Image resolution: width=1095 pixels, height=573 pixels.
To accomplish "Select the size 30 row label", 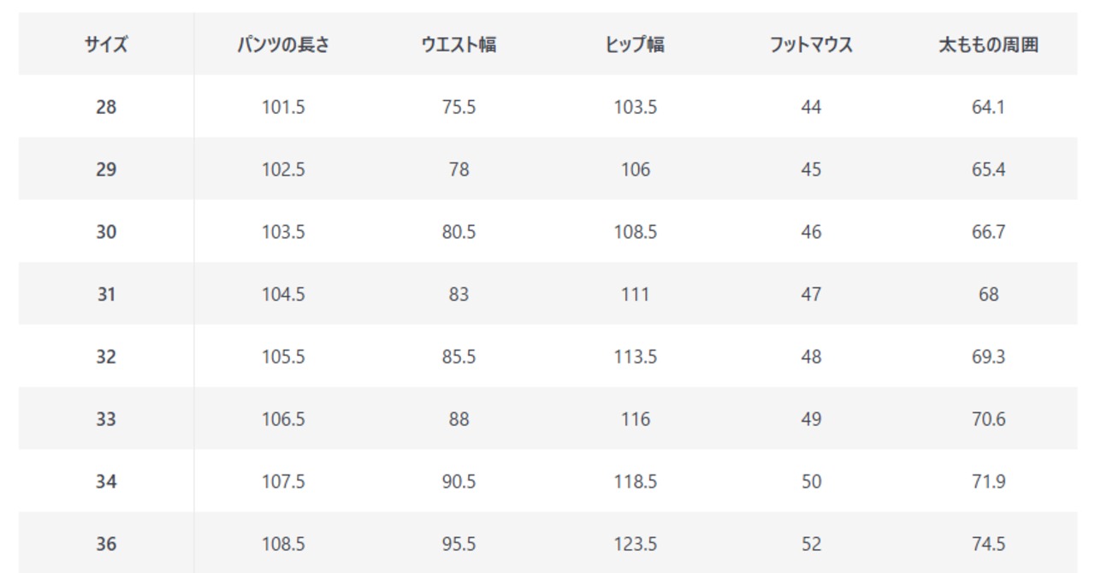I will 106,233.
